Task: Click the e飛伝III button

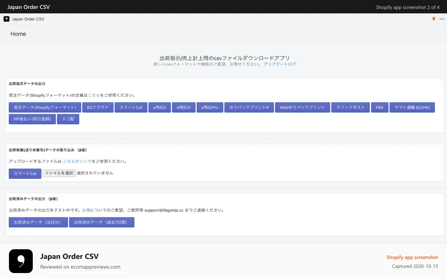Action: pyautogui.click(x=184, y=108)
